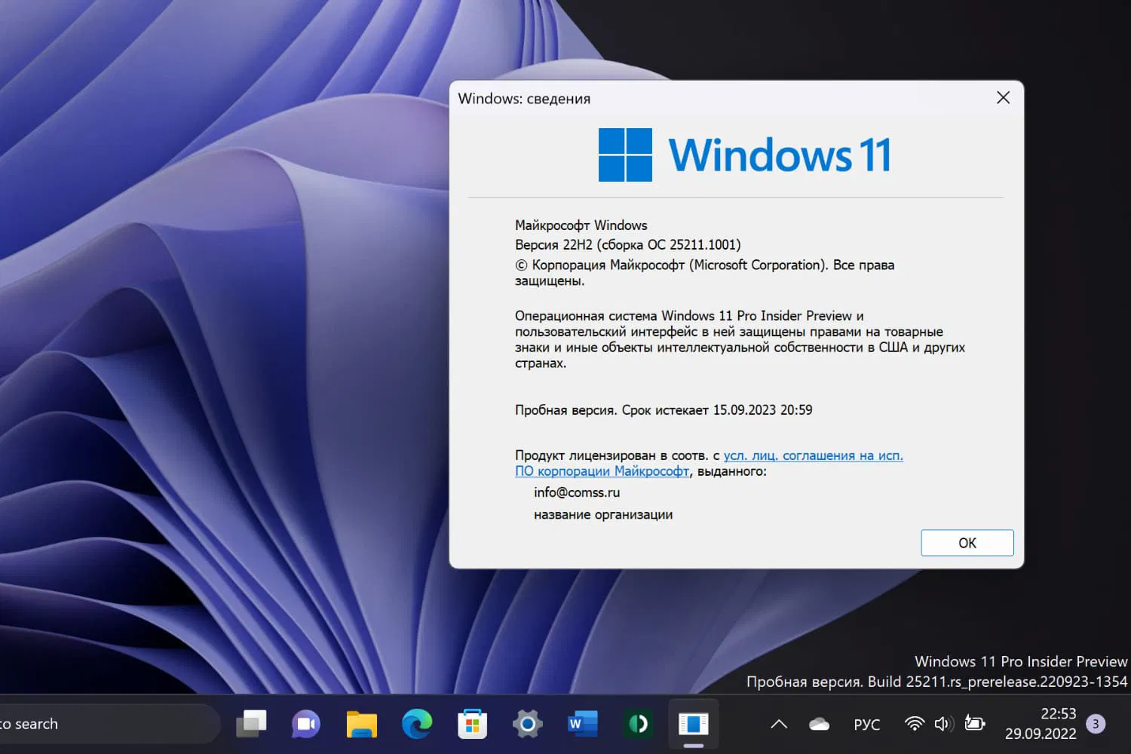This screenshot has width=1131, height=754.
Task: Click the Windows 11 logo banner
Action: (744, 155)
